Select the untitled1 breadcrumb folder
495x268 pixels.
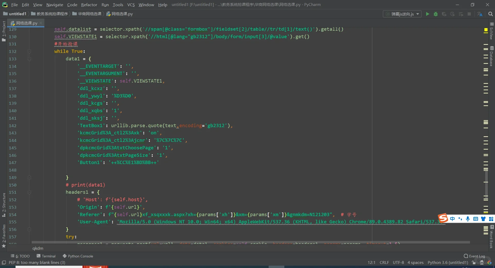tap(15, 14)
